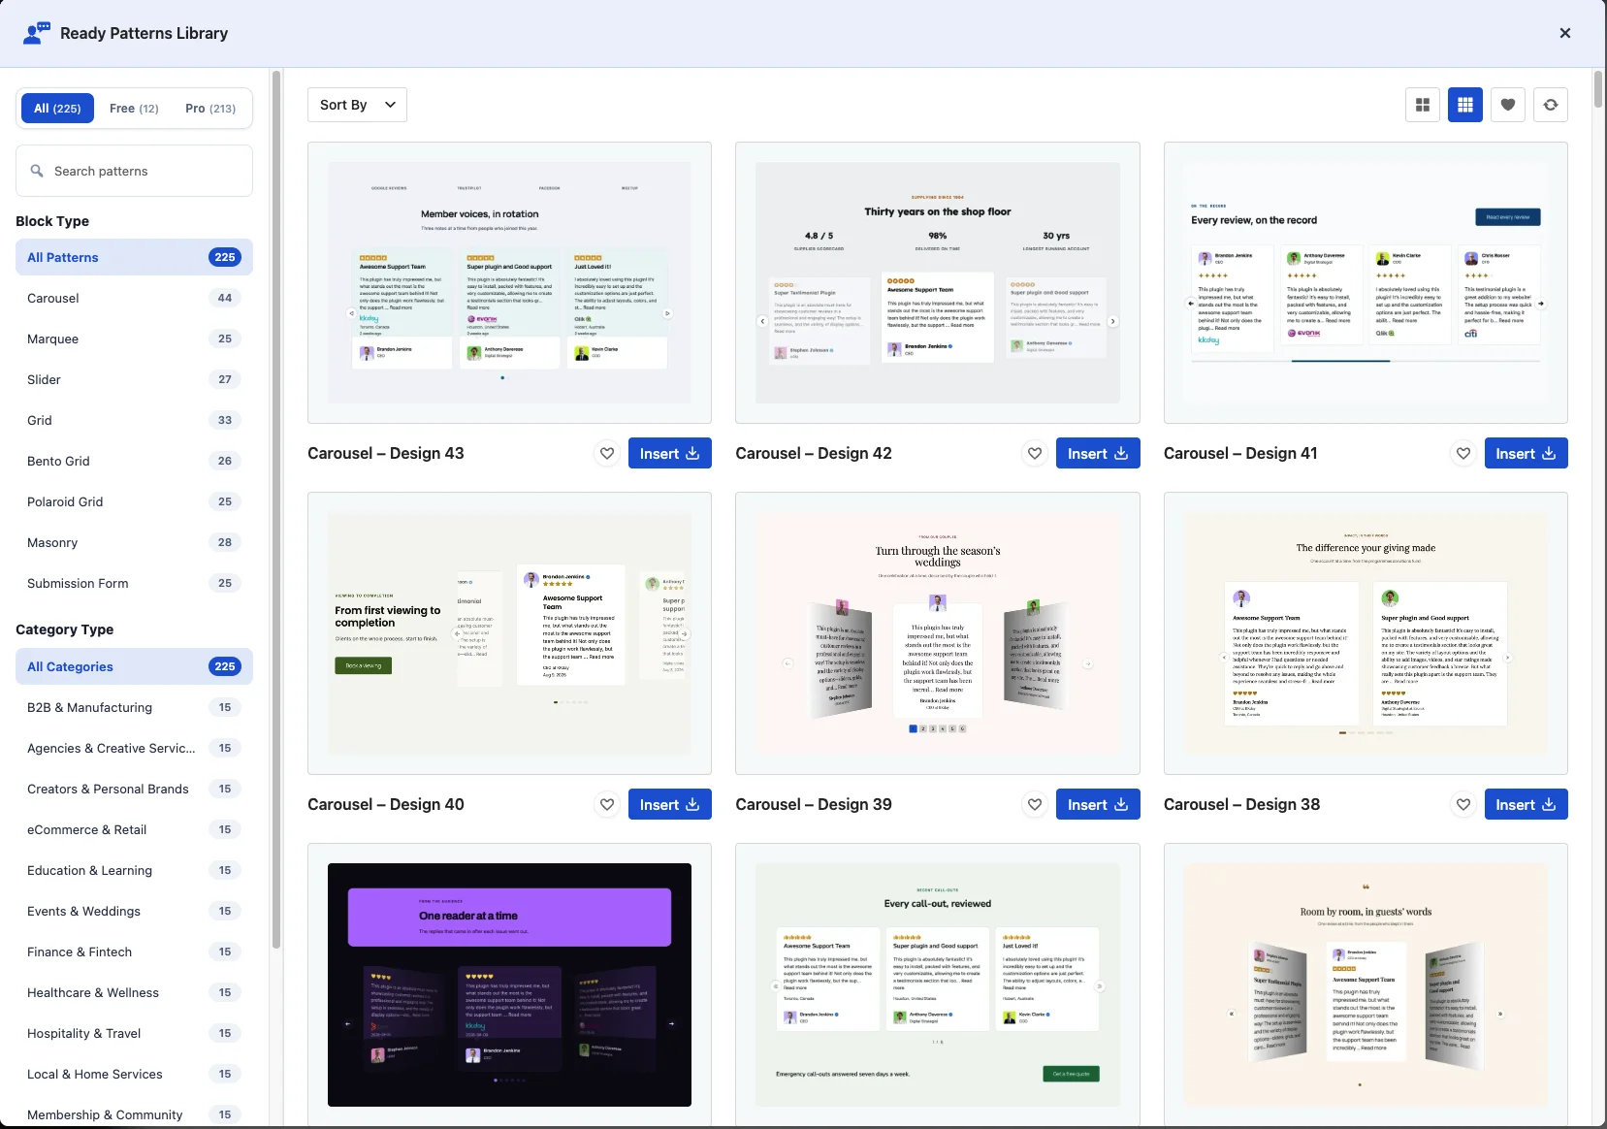Show favorites with the heart toolbar icon
1607x1129 pixels.
1508,105
